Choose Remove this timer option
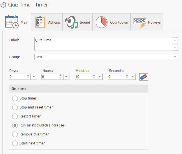This screenshot has height=154, width=182. tap(15, 134)
